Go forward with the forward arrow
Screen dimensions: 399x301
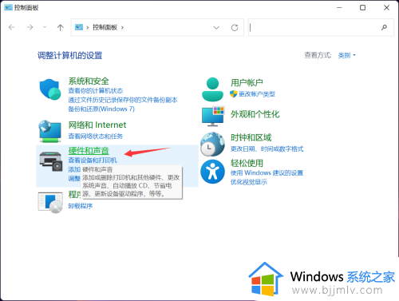click(30, 27)
